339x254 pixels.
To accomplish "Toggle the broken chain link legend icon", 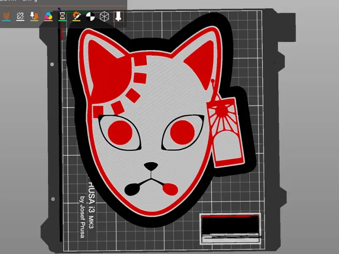I will 20,17.
